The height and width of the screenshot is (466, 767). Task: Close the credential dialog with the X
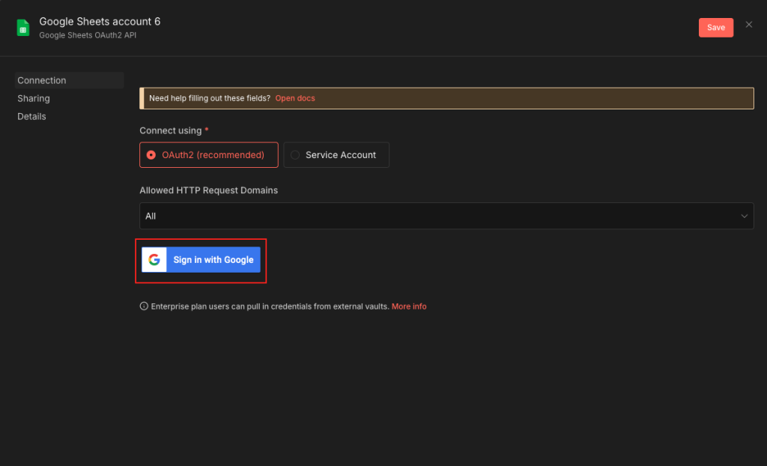749,25
